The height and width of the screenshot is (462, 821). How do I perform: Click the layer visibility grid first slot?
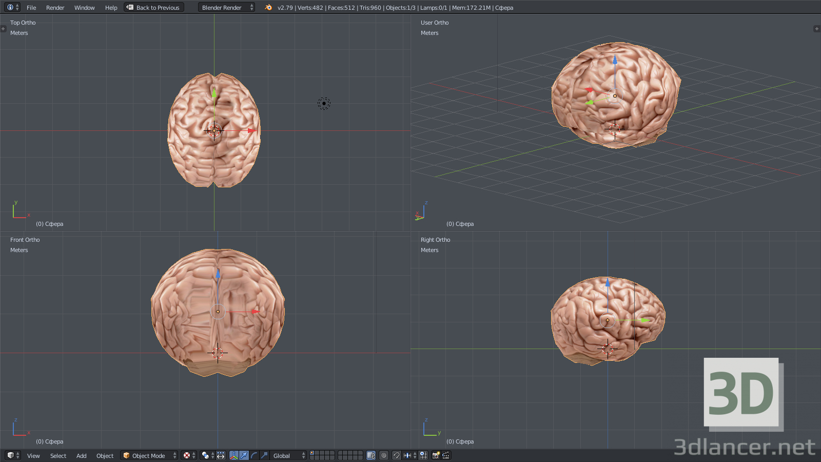coord(312,453)
